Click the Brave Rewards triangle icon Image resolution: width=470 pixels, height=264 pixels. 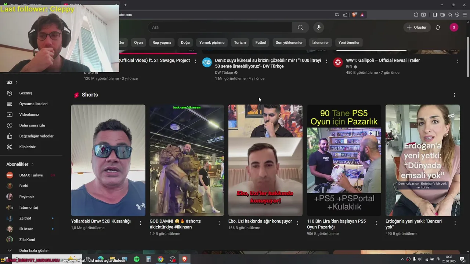click(x=362, y=15)
